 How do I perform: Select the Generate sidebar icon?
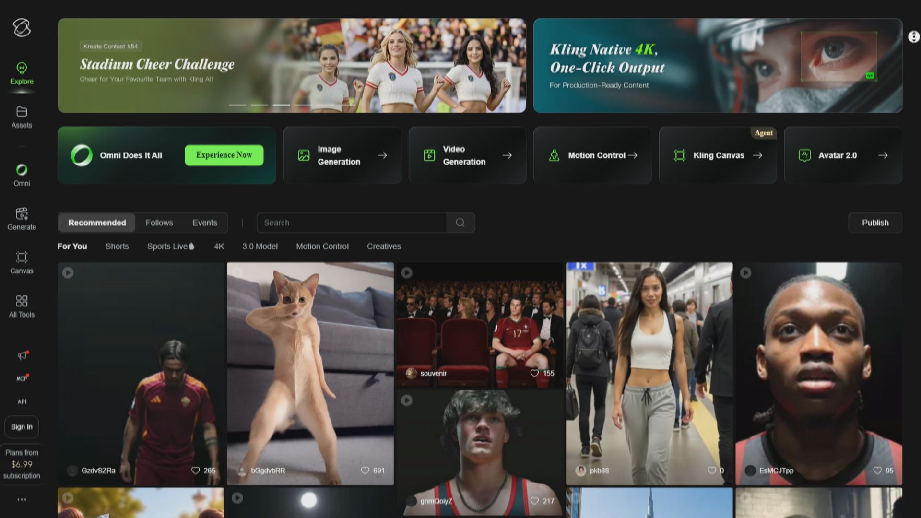(x=22, y=213)
